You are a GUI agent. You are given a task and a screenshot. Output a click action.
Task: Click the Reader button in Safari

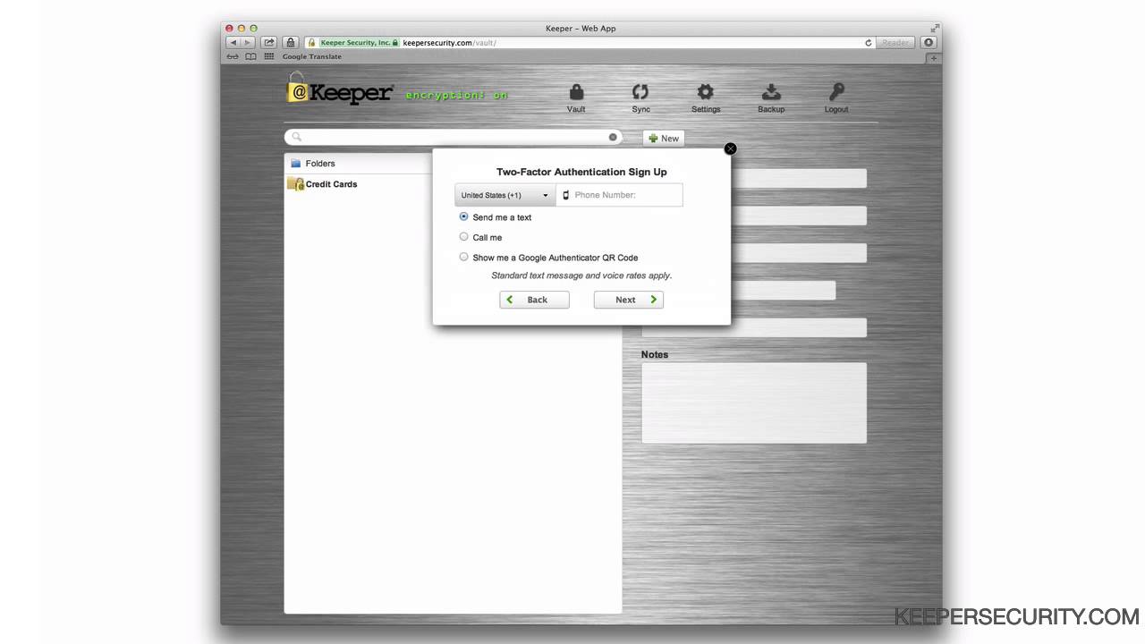click(x=896, y=42)
